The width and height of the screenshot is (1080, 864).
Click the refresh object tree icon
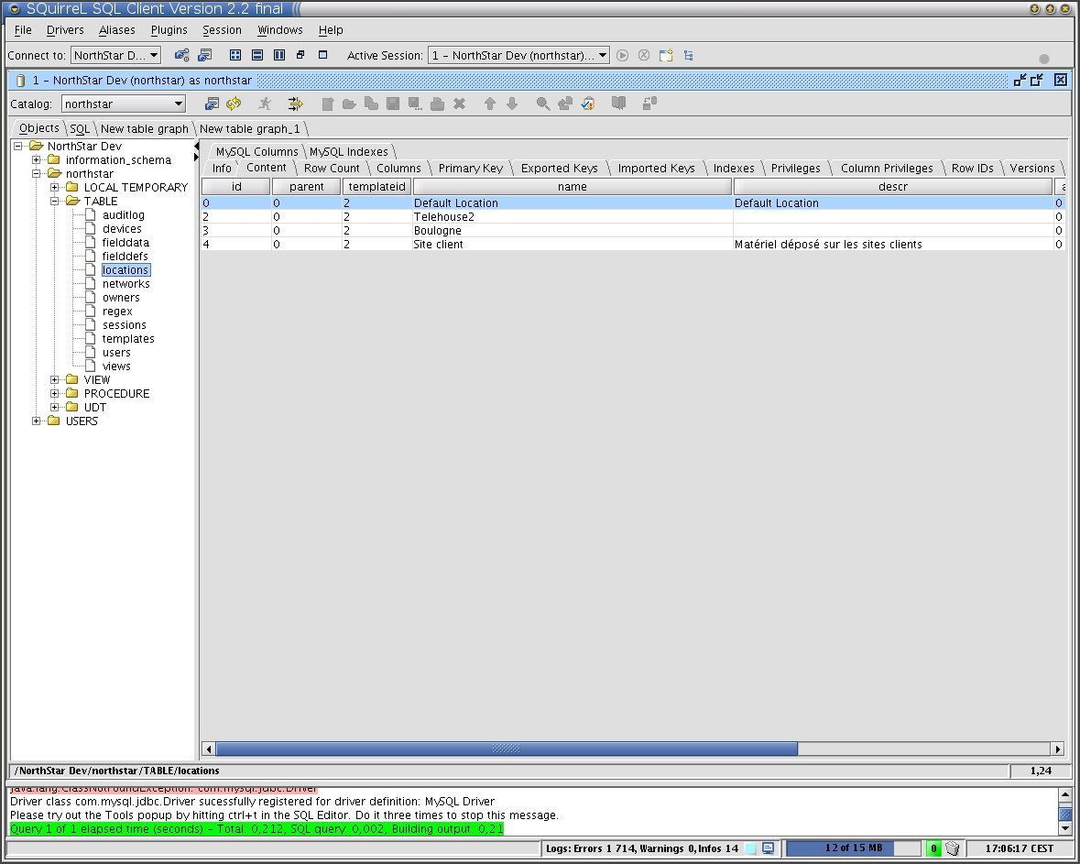point(234,104)
